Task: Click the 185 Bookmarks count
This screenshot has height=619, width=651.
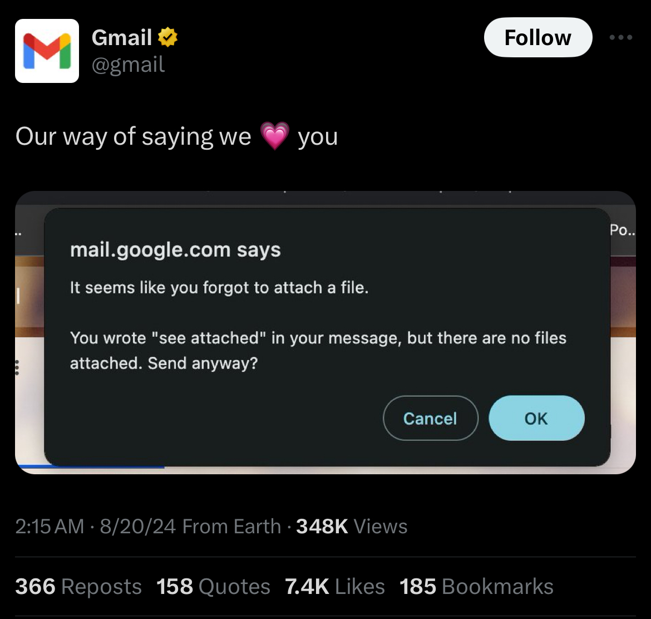Action: coord(476,586)
